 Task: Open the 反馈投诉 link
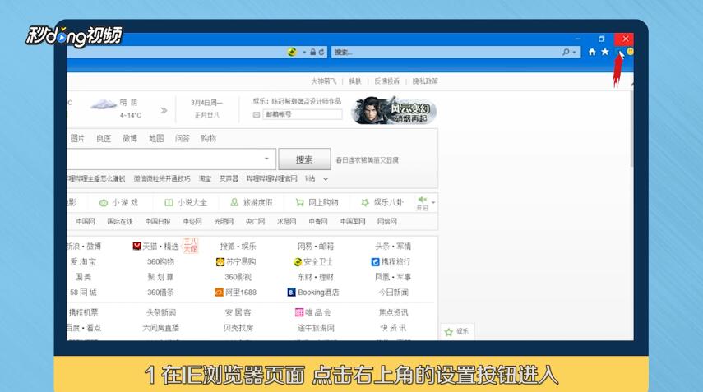click(x=387, y=81)
